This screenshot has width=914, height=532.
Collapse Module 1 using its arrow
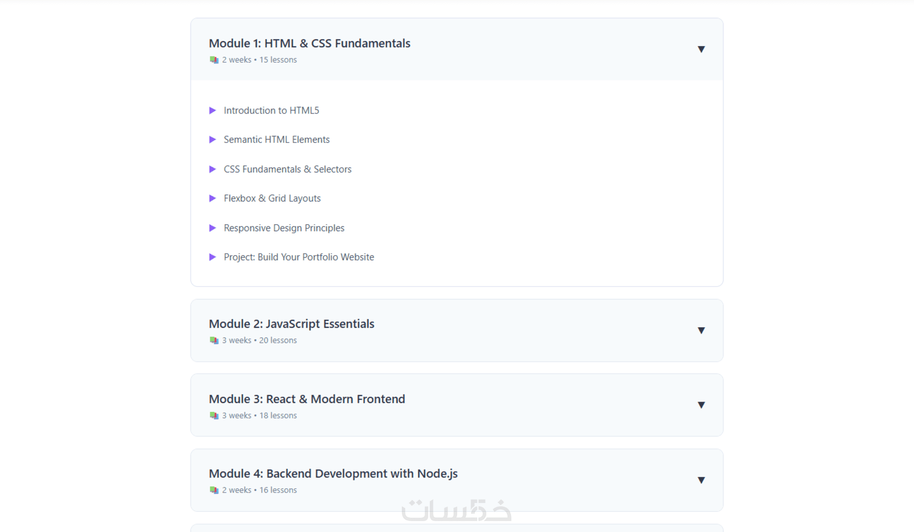coord(701,49)
